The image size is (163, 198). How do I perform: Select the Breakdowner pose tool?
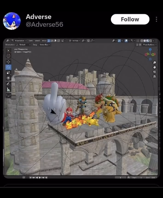(x=8, y=95)
